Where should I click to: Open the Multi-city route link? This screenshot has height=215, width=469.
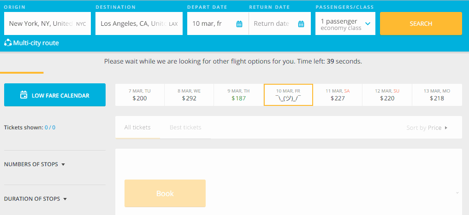click(36, 43)
